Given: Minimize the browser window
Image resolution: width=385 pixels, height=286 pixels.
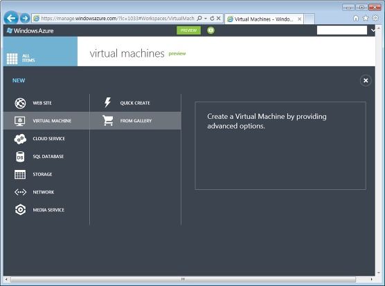Looking at the screenshot, I should 349,8.
